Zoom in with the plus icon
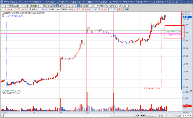 point(188,116)
